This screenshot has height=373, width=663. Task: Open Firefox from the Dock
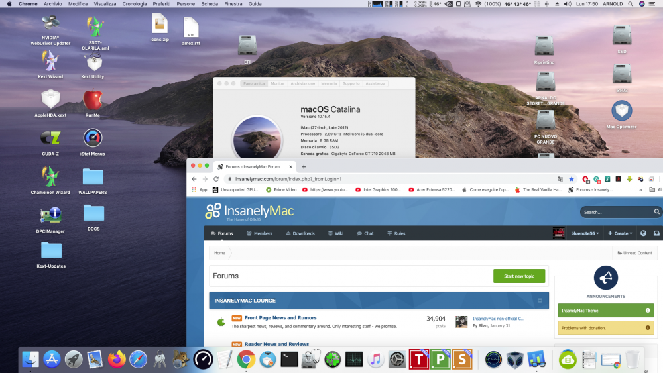(117, 360)
